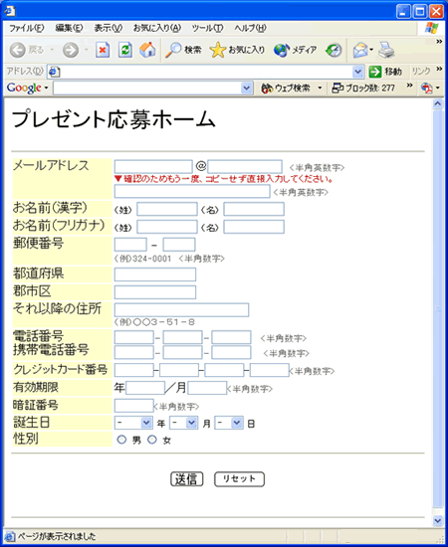448x547 pixels.
Task: Click the Print icon in toolbar
Action: pos(386,50)
